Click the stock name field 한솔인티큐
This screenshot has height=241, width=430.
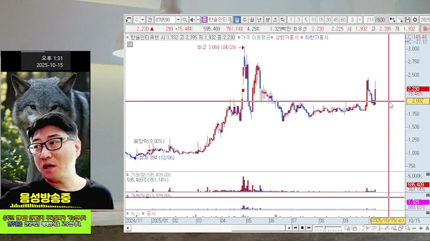click(x=220, y=20)
